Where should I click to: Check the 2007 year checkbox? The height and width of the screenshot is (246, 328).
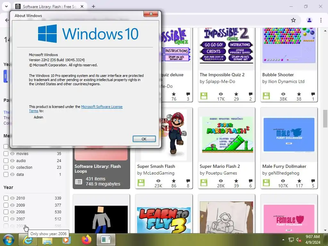coord(6,219)
